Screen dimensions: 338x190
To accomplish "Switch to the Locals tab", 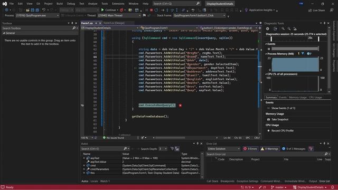I will (x=94, y=181).
